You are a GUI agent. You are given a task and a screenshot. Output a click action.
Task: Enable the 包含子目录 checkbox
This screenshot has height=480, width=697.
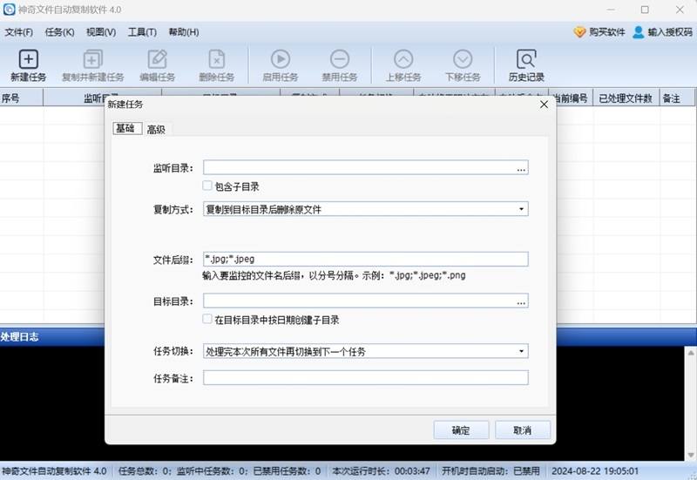(x=207, y=186)
